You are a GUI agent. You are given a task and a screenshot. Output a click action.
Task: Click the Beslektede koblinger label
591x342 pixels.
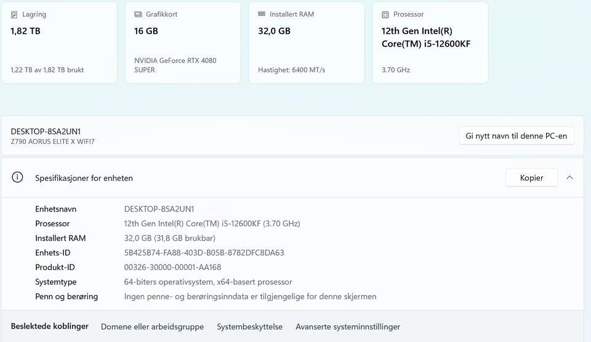(x=50, y=326)
